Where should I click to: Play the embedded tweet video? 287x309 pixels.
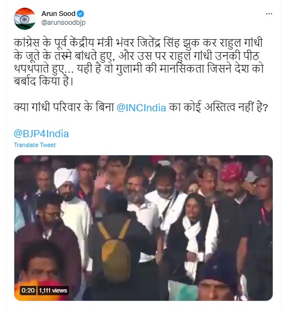pyautogui.click(x=143, y=228)
